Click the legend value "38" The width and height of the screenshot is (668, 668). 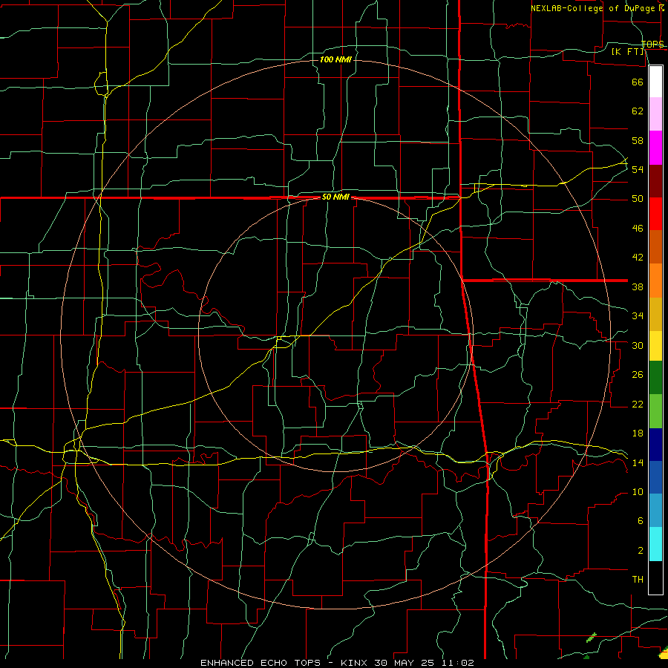(x=638, y=286)
